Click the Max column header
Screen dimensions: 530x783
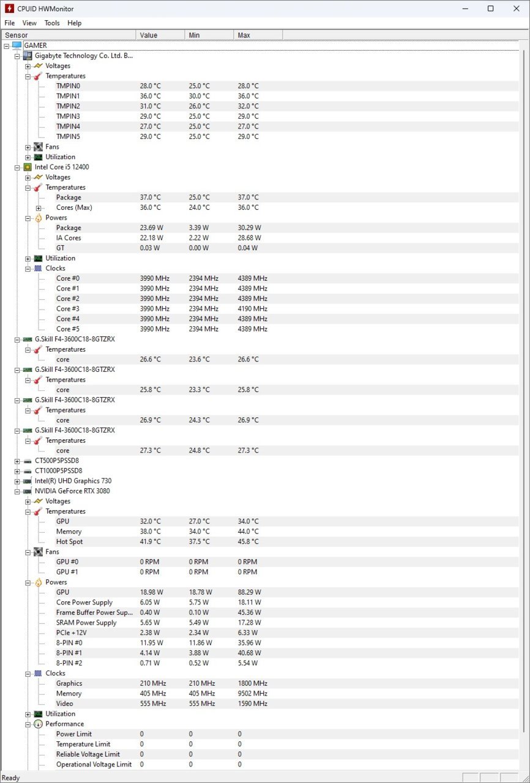click(x=258, y=35)
